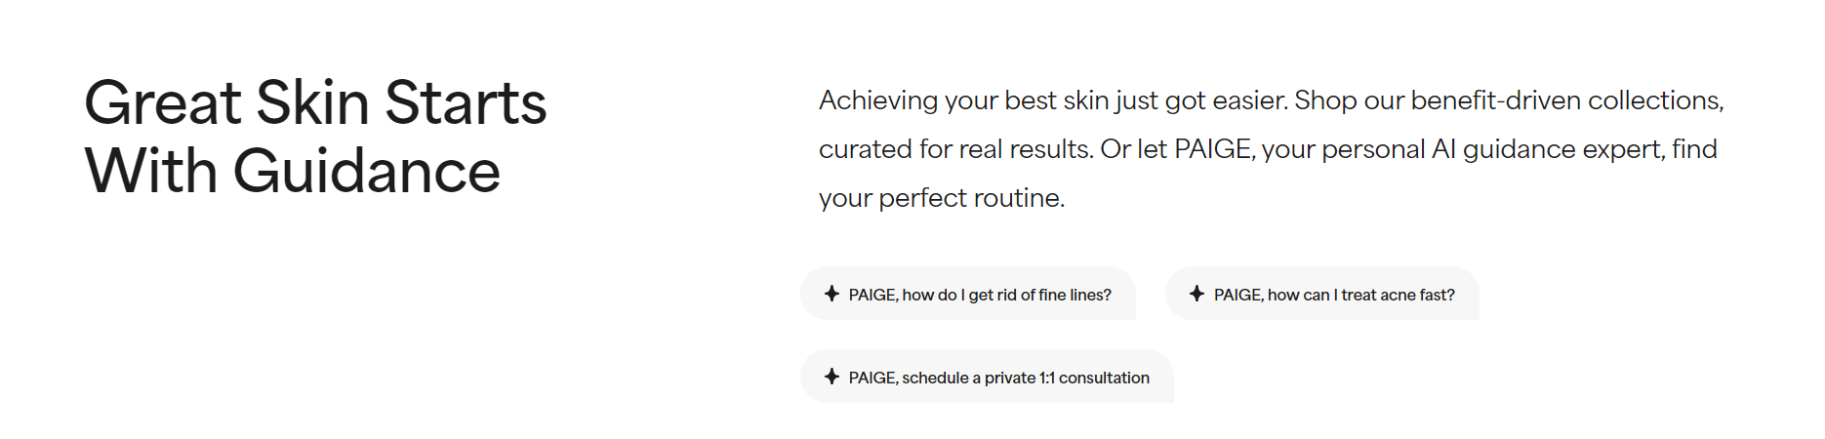Click "your perfect routine." closing line
The image size is (1825, 439).
point(942,198)
